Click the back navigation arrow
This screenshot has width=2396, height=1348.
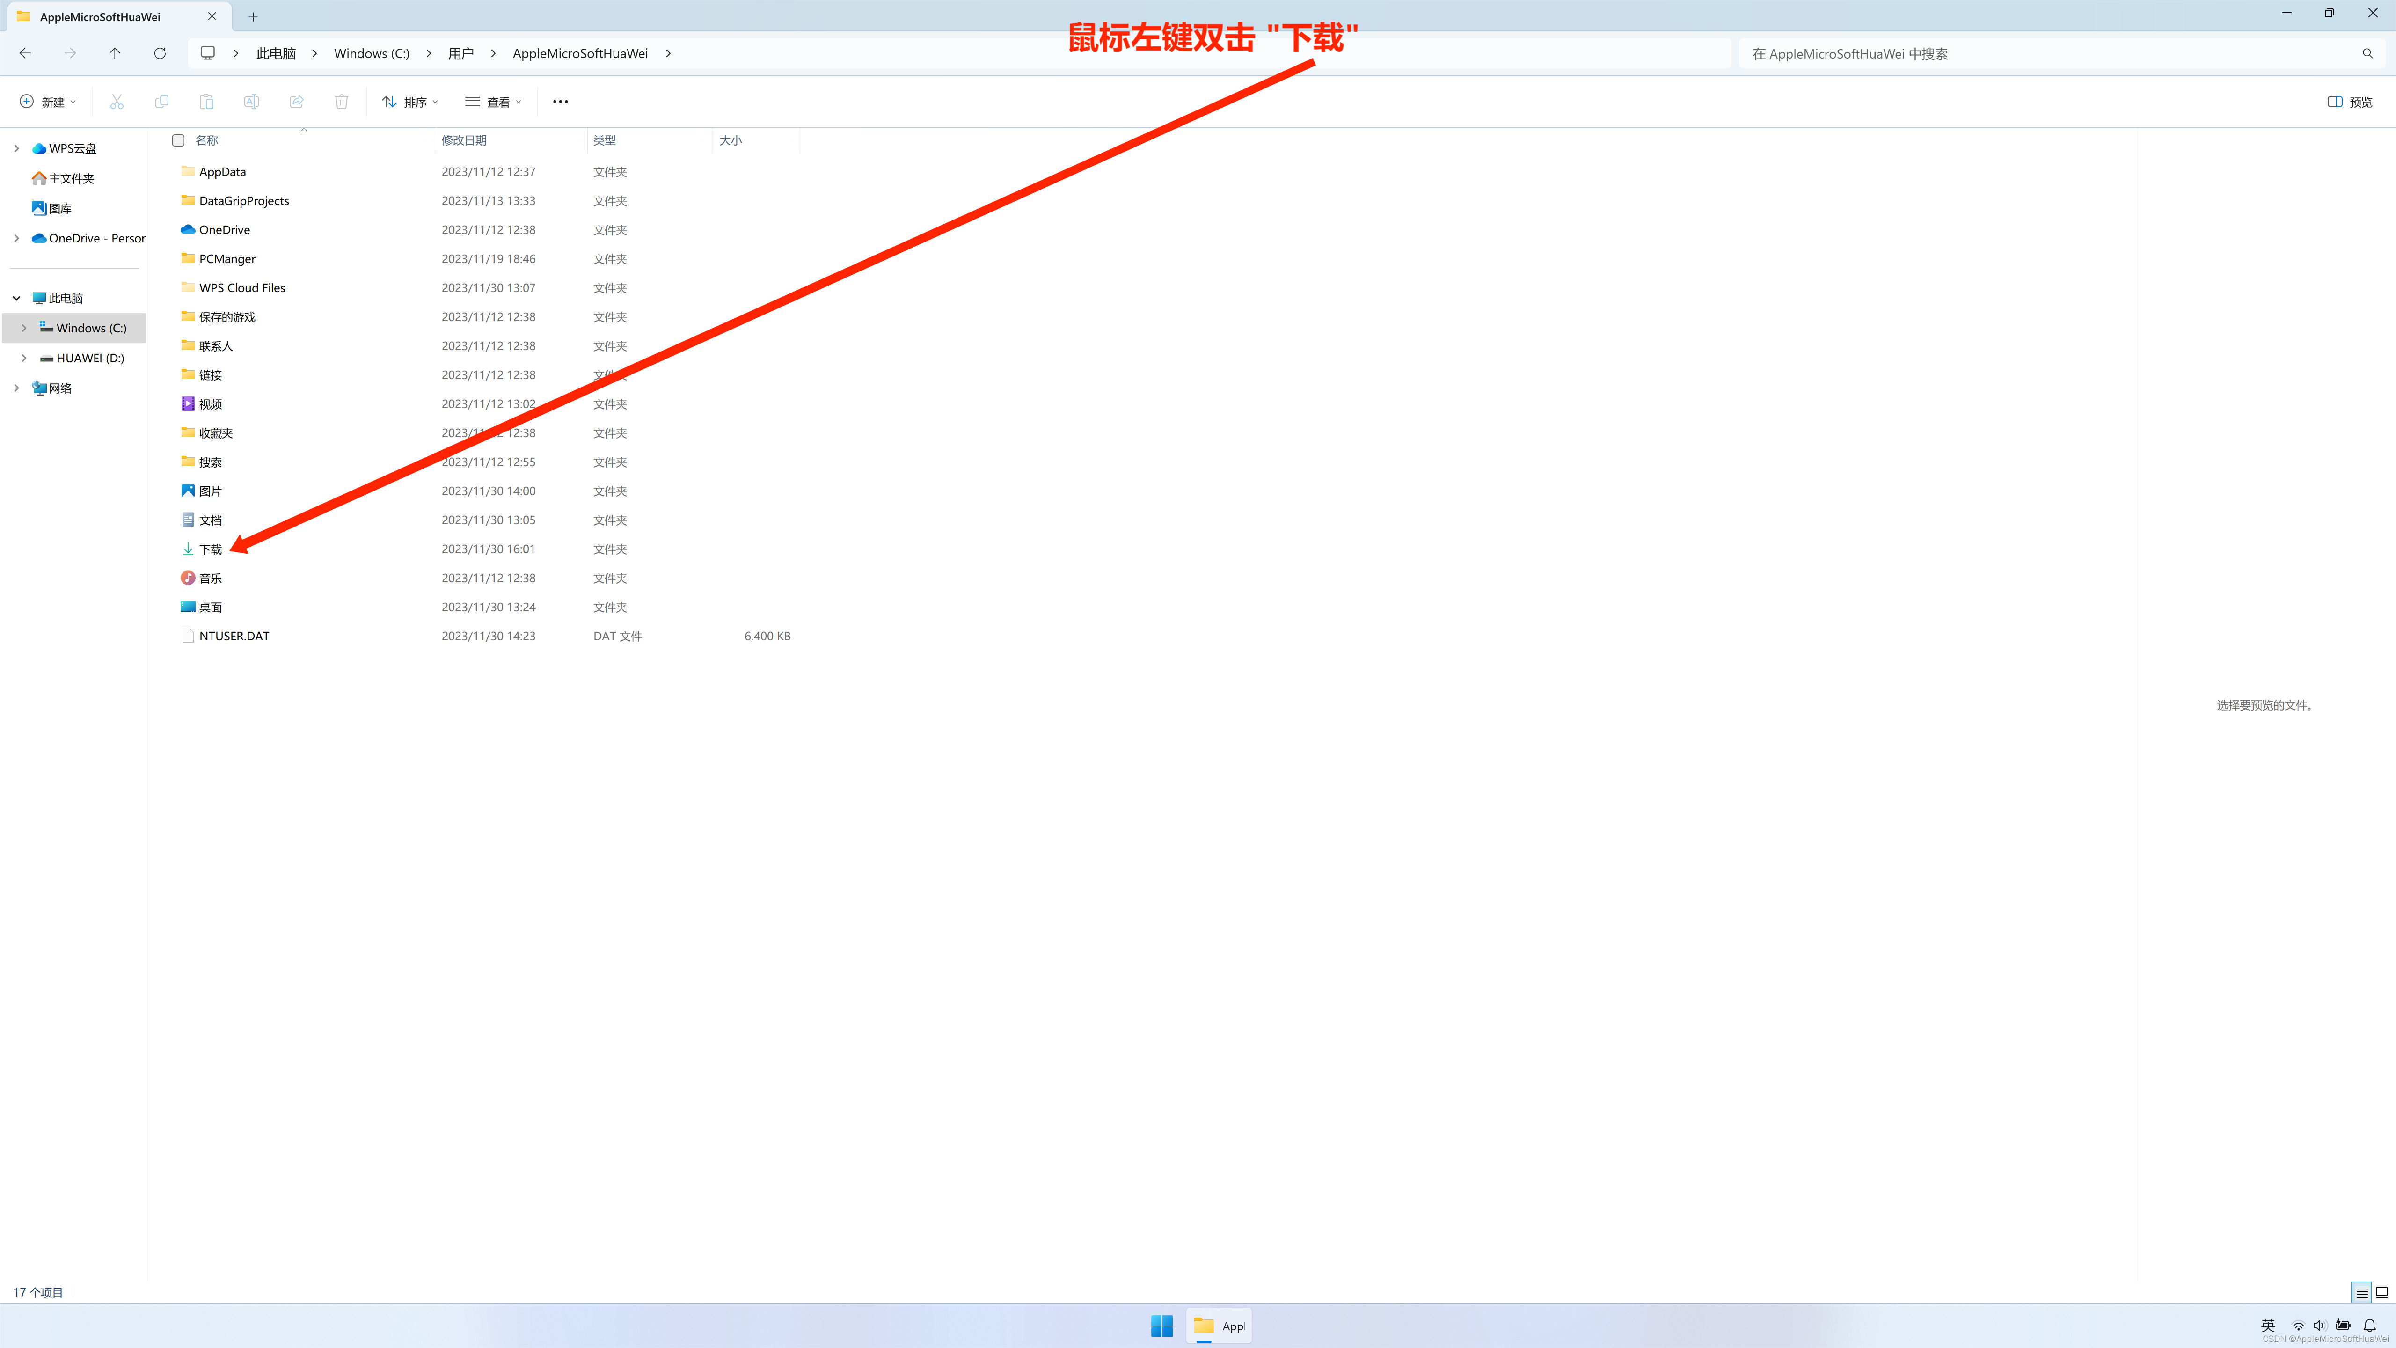(x=25, y=53)
